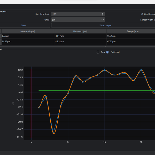
Task: Select the Flattened plot radio button
Action: (x=108, y=52)
